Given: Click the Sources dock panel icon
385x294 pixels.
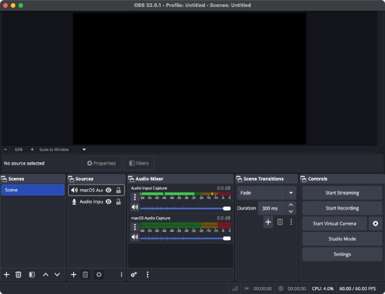Looking at the screenshot, I should click(71, 179).
